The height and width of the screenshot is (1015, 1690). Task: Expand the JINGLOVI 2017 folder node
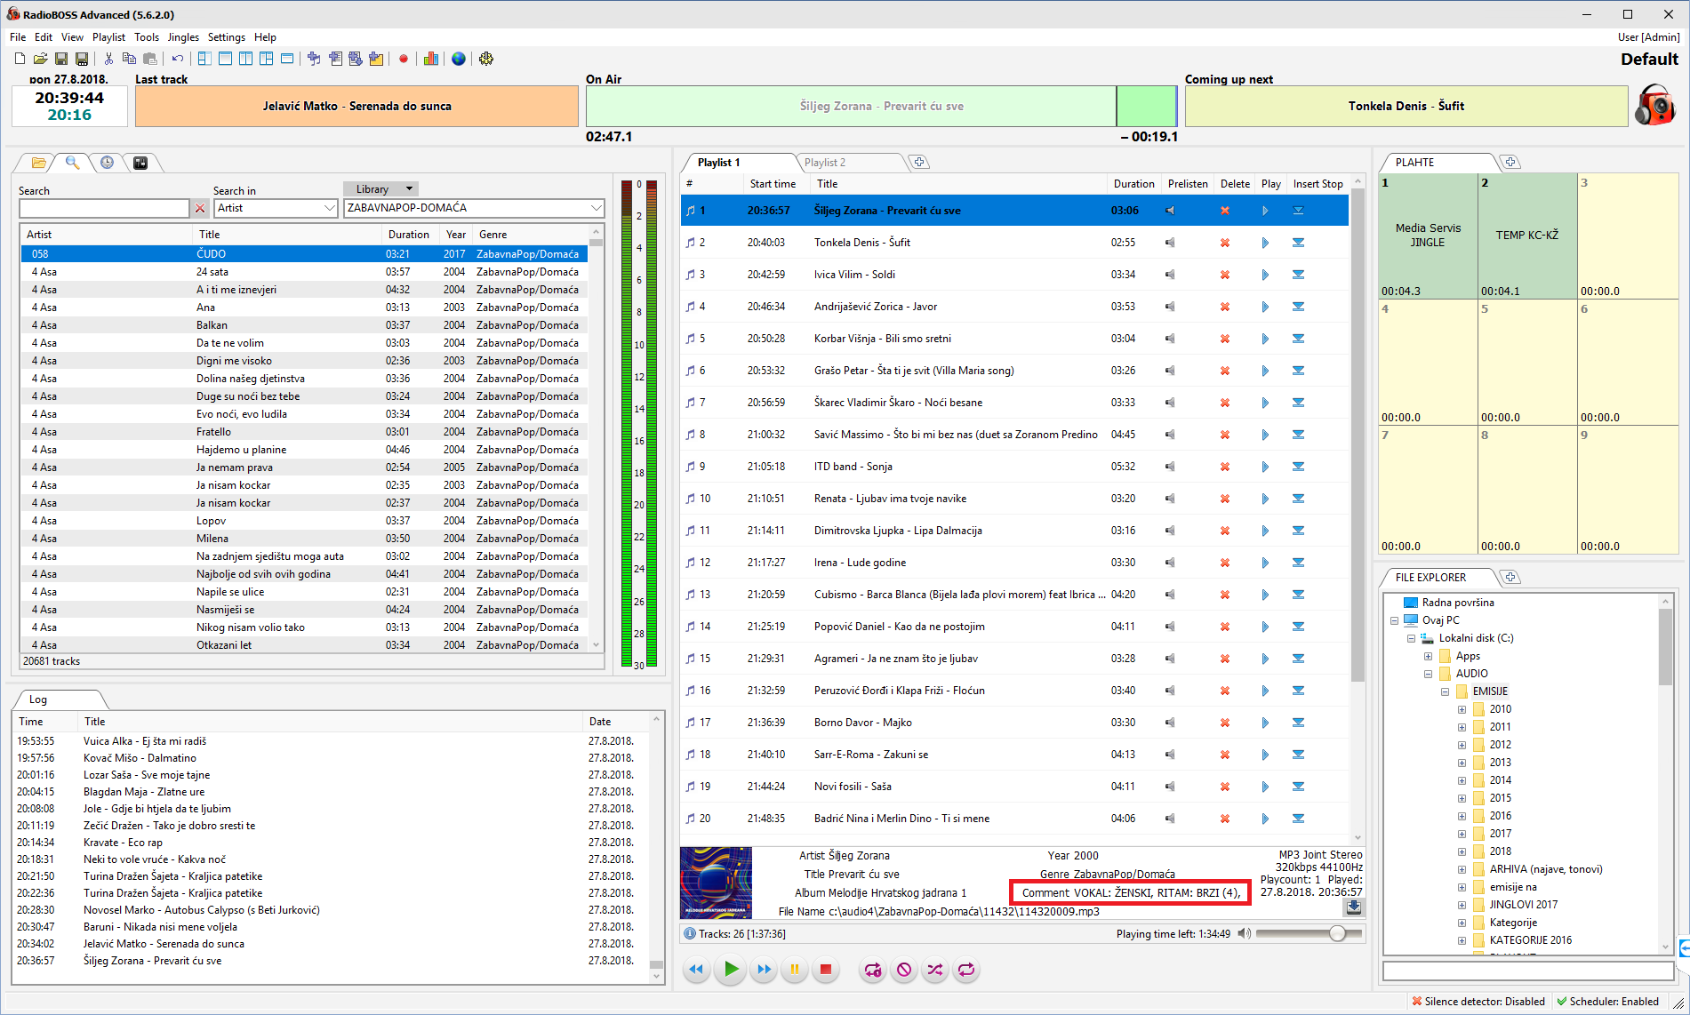click(1462, 905)
